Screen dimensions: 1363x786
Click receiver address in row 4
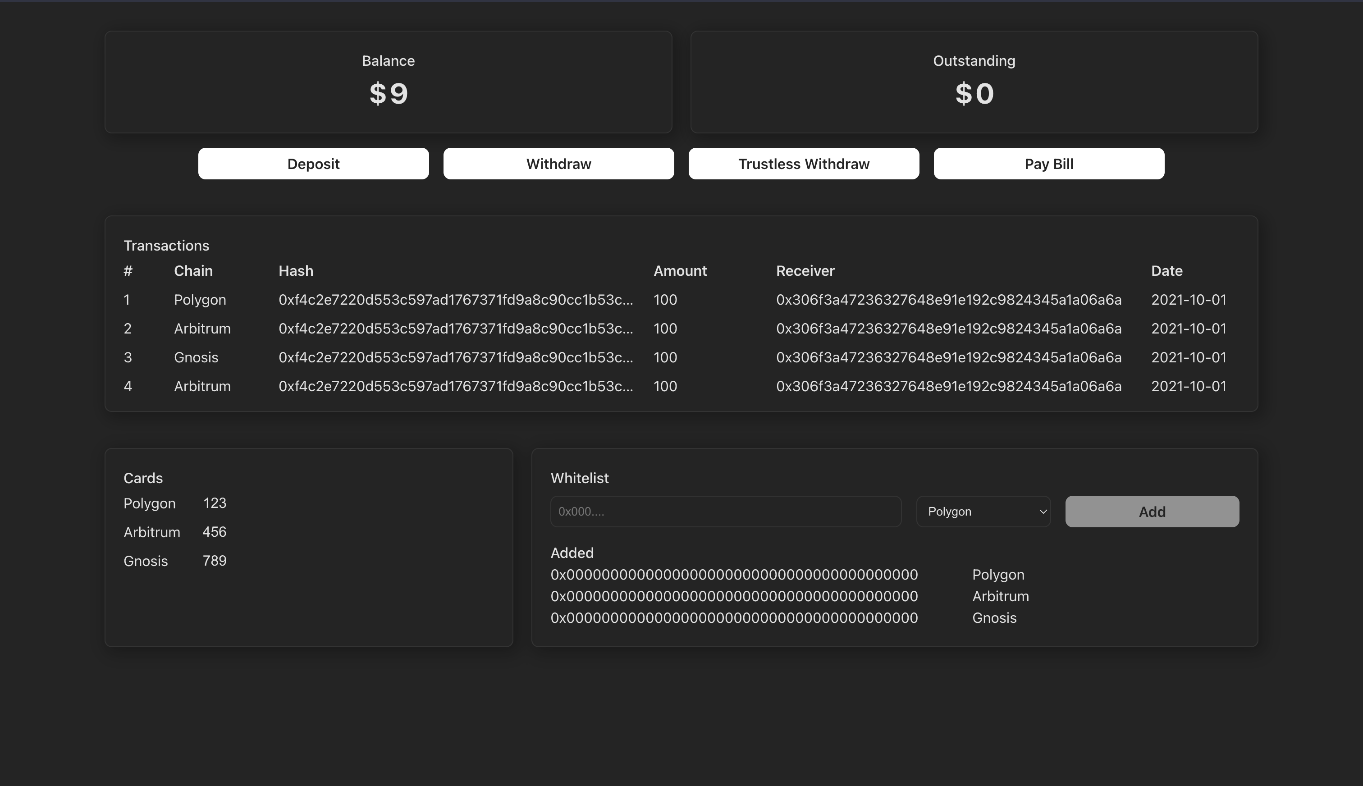(x=949, y=386)
